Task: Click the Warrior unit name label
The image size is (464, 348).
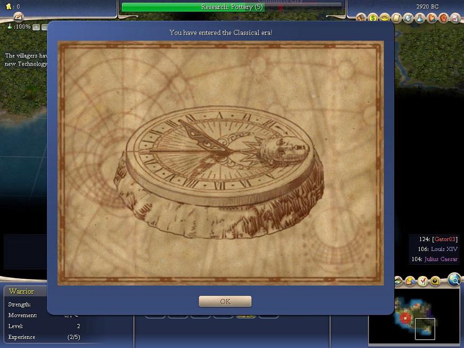Action: click(x=21, y=291)
